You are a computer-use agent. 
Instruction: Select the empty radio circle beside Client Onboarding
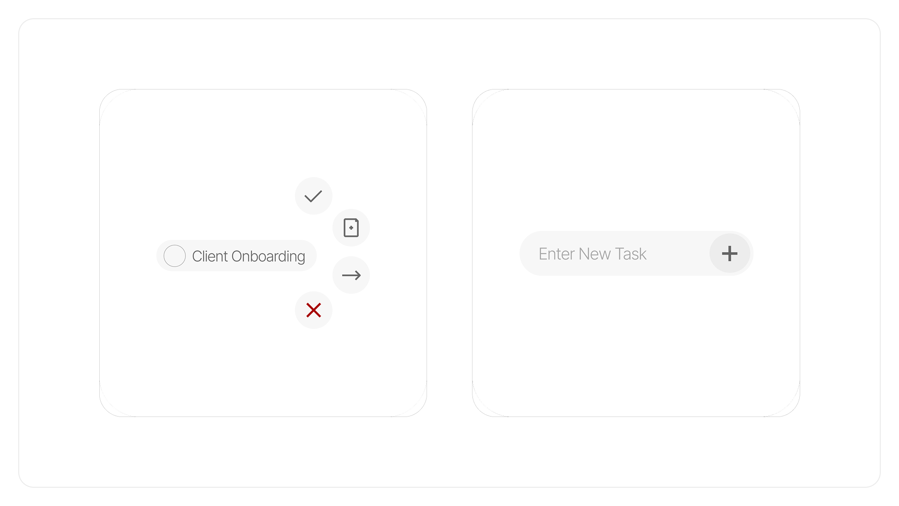tap(175, 256)
